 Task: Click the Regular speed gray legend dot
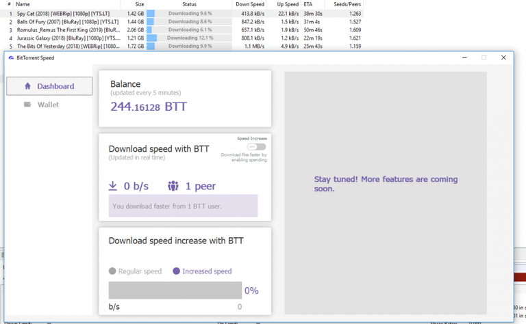pos(112,271)
